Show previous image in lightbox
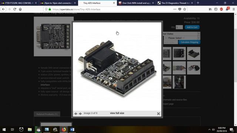Viewport: 237px width, 133px height. click(x=76, y=113)
